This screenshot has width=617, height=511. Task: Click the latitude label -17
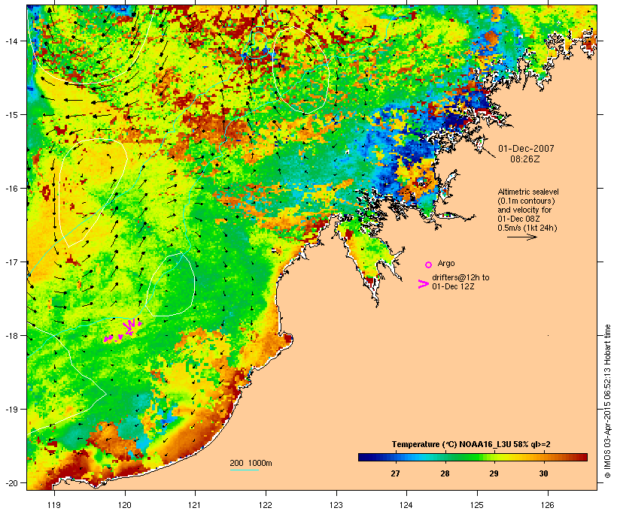click(11, 262)
